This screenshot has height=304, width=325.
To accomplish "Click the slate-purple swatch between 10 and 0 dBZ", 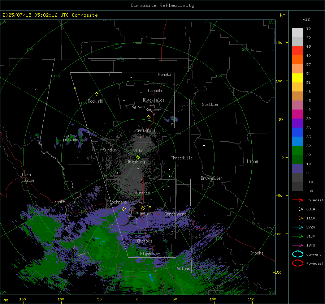I will tap(298, 168).
